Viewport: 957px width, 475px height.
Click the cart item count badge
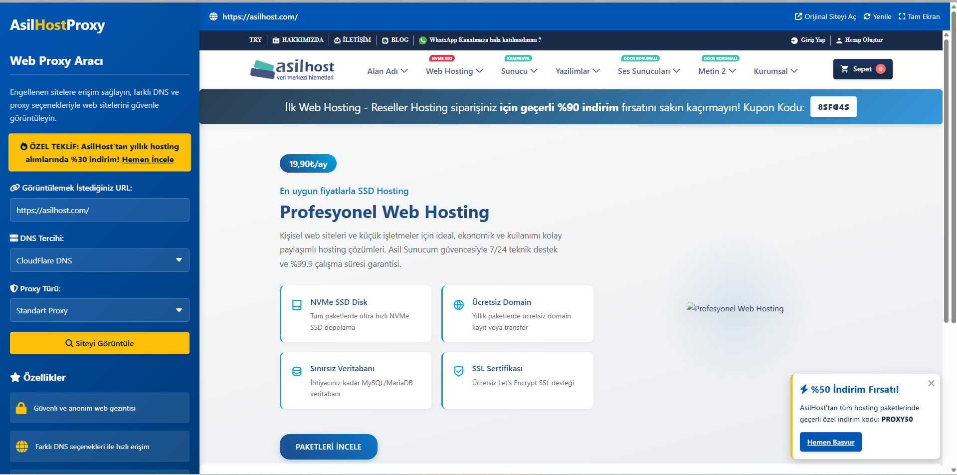click(x=881, y=69)
